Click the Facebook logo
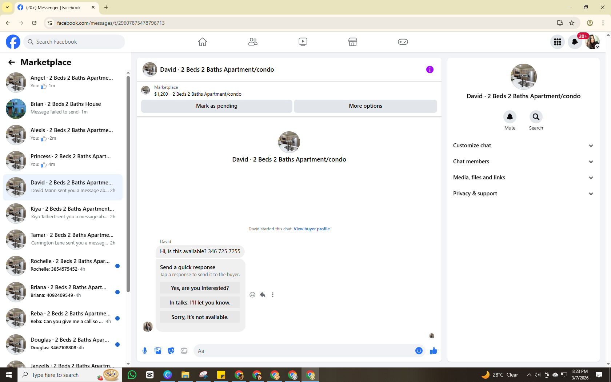Image resolution: width=611 pixels, height=382 pixels. click(x=13, y=42)
